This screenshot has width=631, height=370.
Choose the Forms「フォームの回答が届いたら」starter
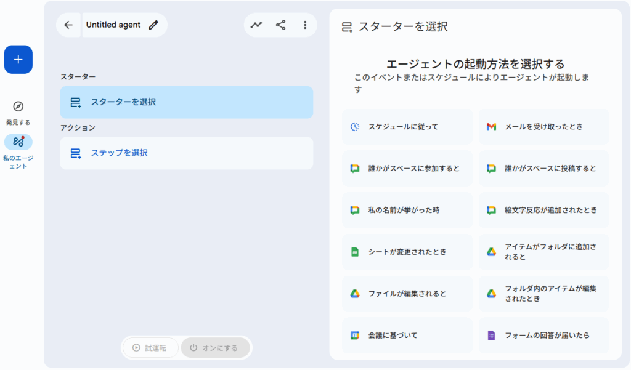click(x=544, y=334)
